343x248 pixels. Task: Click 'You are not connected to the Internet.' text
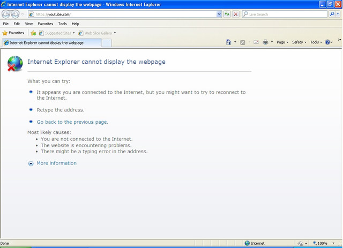click(87, 139)
